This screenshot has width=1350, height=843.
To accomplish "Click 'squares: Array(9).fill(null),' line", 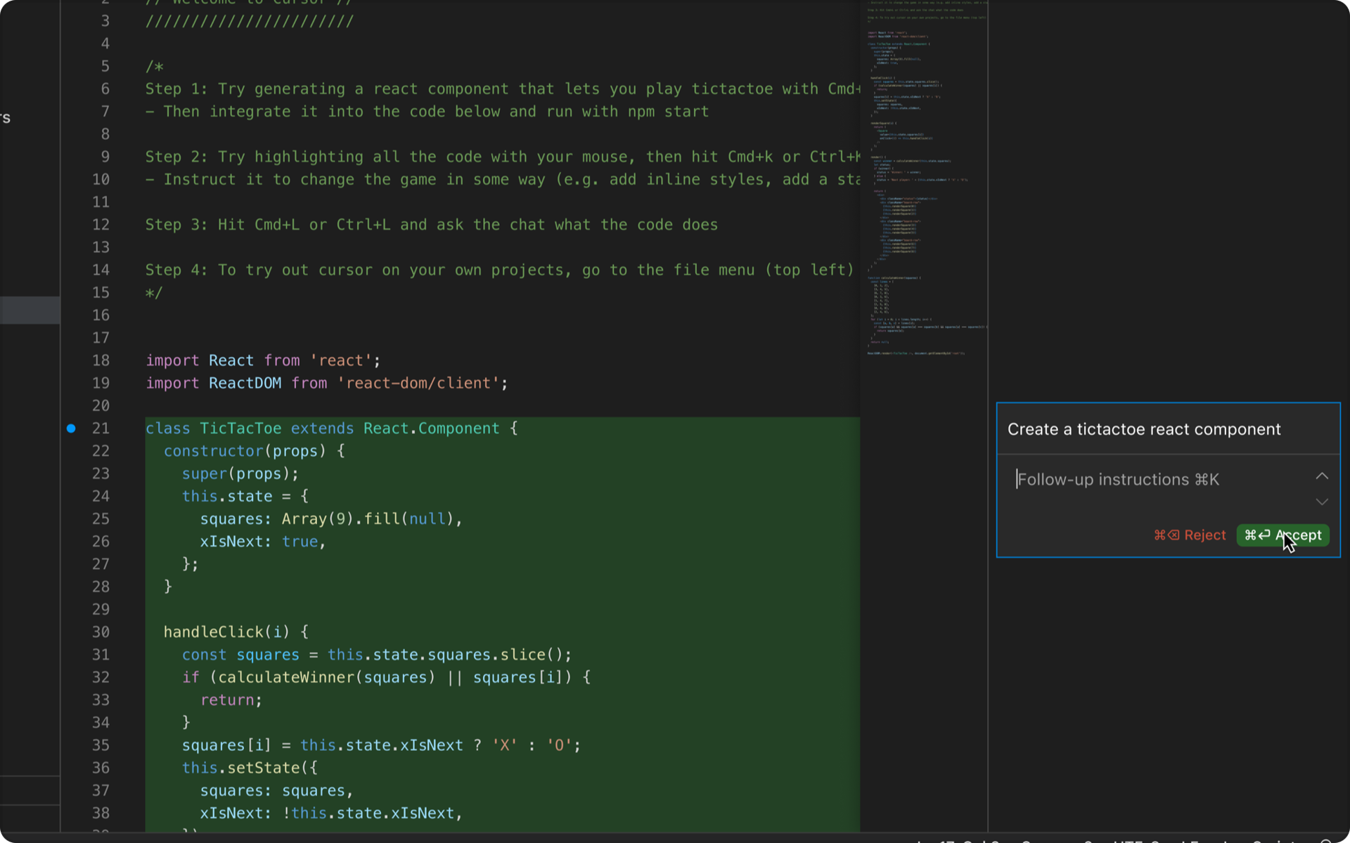I will pos(331,519).
